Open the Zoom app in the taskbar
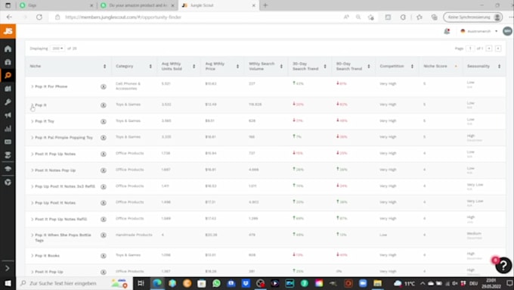This screenshot has width=514, height=290. tap(363, 283)
